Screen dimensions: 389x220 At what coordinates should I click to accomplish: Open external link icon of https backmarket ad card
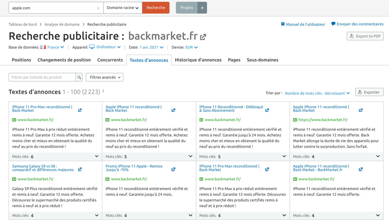click(361, 110)
